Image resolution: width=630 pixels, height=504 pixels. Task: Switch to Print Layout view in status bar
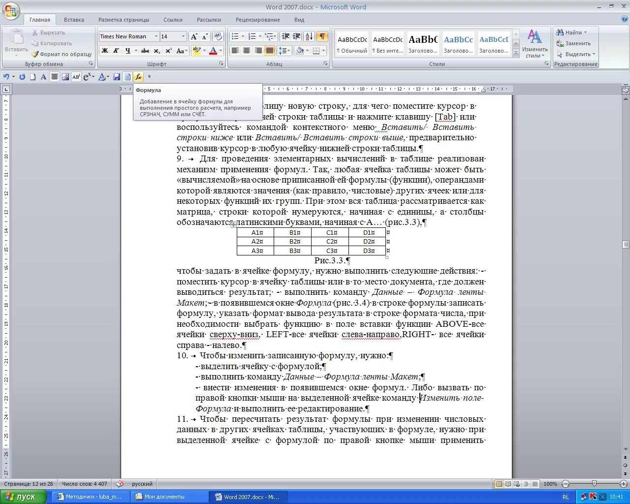click(x=499, y=484)
